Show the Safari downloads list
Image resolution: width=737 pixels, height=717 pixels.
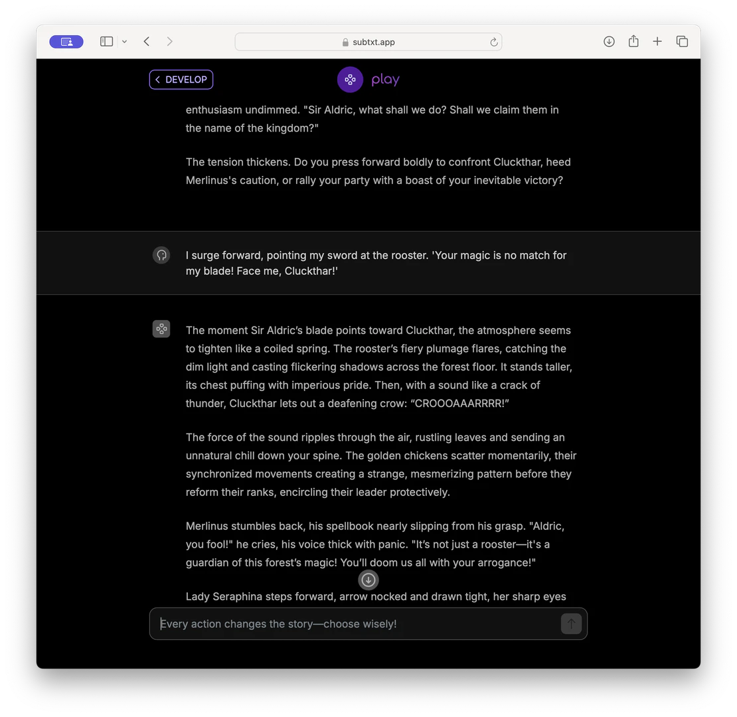[609, 42]
